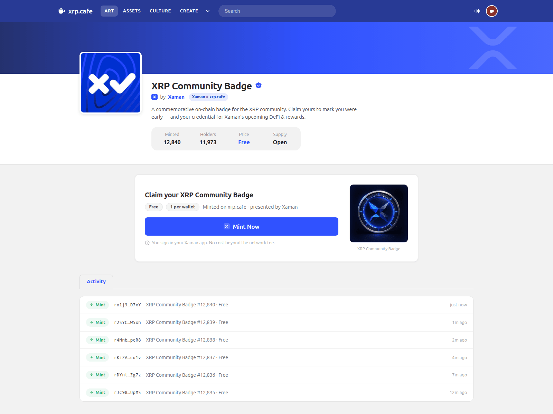Click the Xaman X icon before 'by'

coord(154,97)
